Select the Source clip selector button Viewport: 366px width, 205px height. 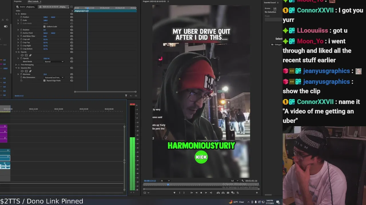pyautogui.click(x=26, y=7)
